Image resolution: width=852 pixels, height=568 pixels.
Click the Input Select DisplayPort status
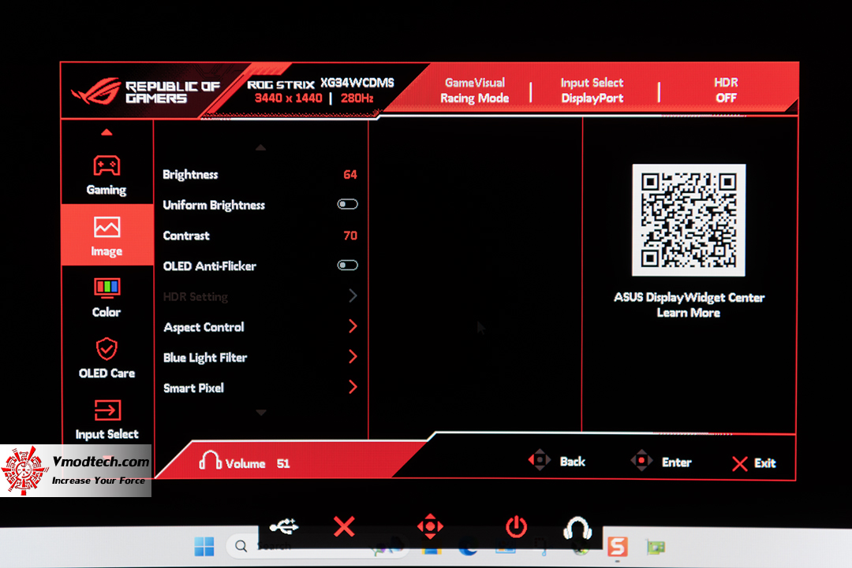592,90
